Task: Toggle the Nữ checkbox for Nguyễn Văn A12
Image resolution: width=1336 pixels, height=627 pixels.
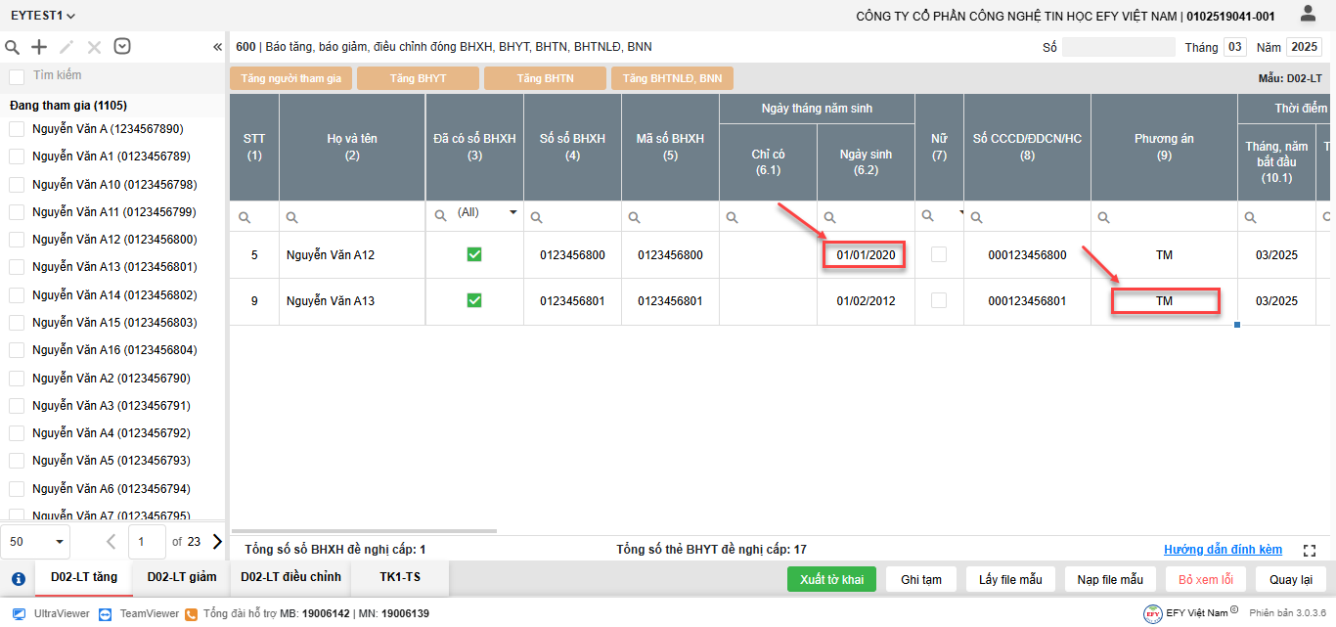Action: [x=939, y=254]
